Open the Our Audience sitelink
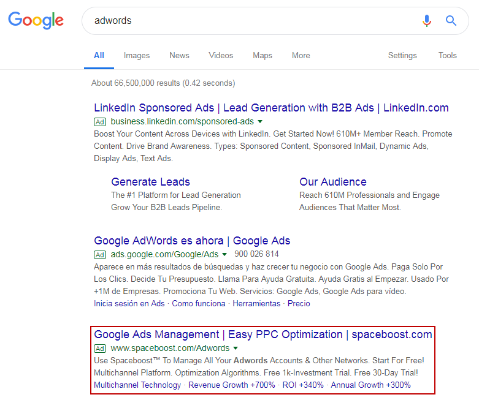The height and width of the screenshot is (400, 479). point(333,182)
